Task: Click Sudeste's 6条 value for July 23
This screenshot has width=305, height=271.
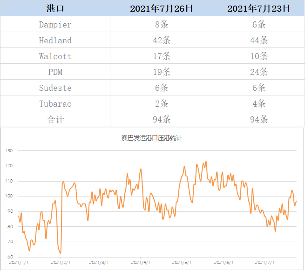Action: click(259, 88)
